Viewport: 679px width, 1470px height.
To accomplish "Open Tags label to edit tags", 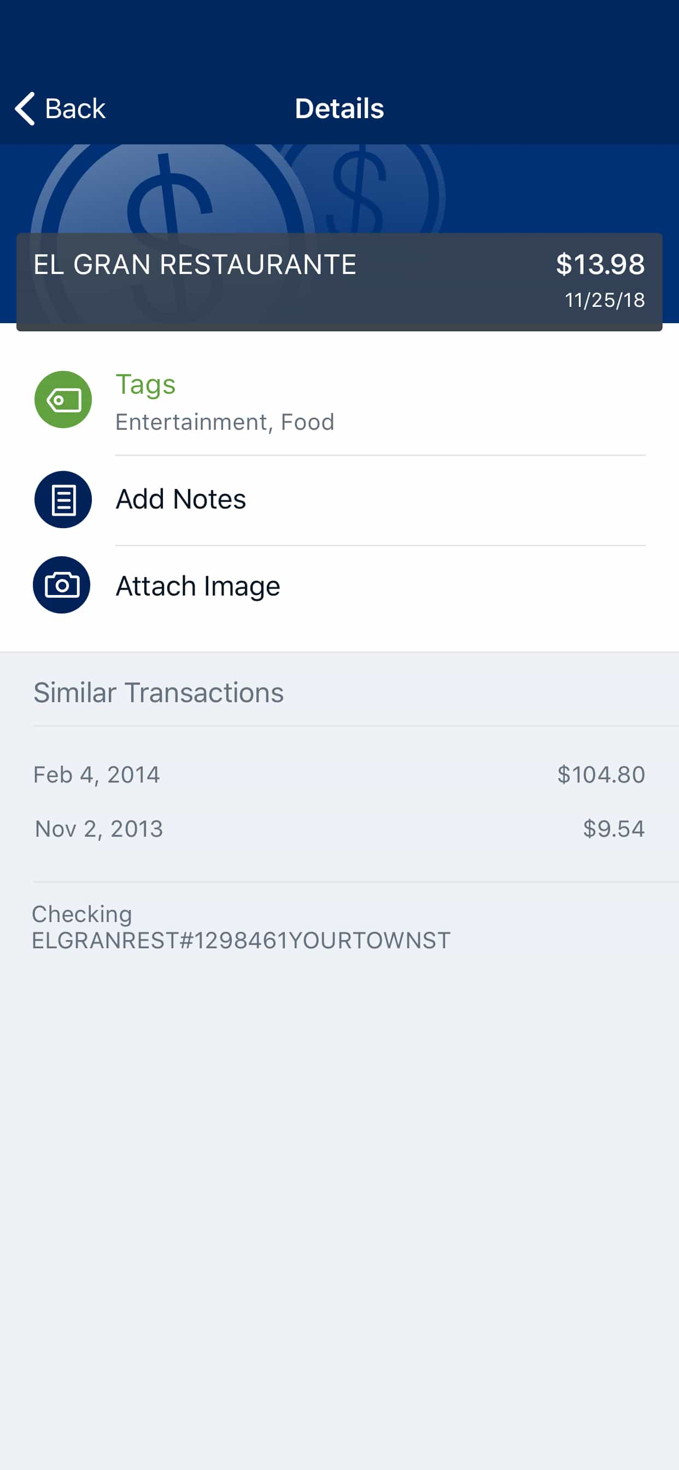I will (145, 384).
